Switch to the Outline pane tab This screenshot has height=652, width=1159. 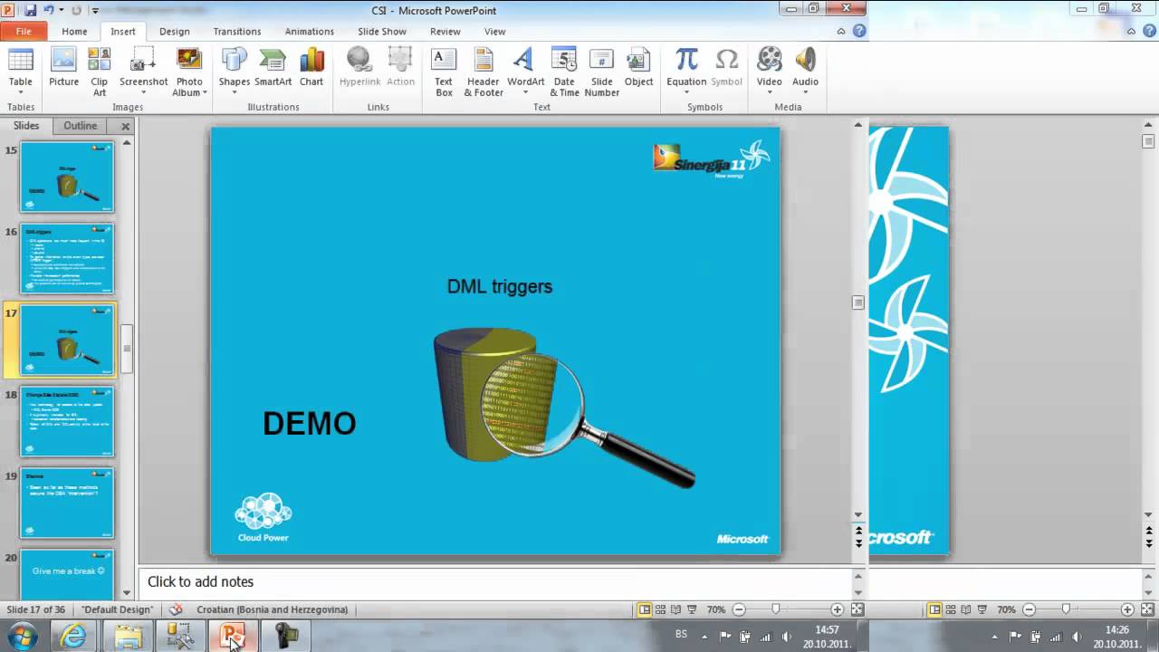tap(80, 126)
